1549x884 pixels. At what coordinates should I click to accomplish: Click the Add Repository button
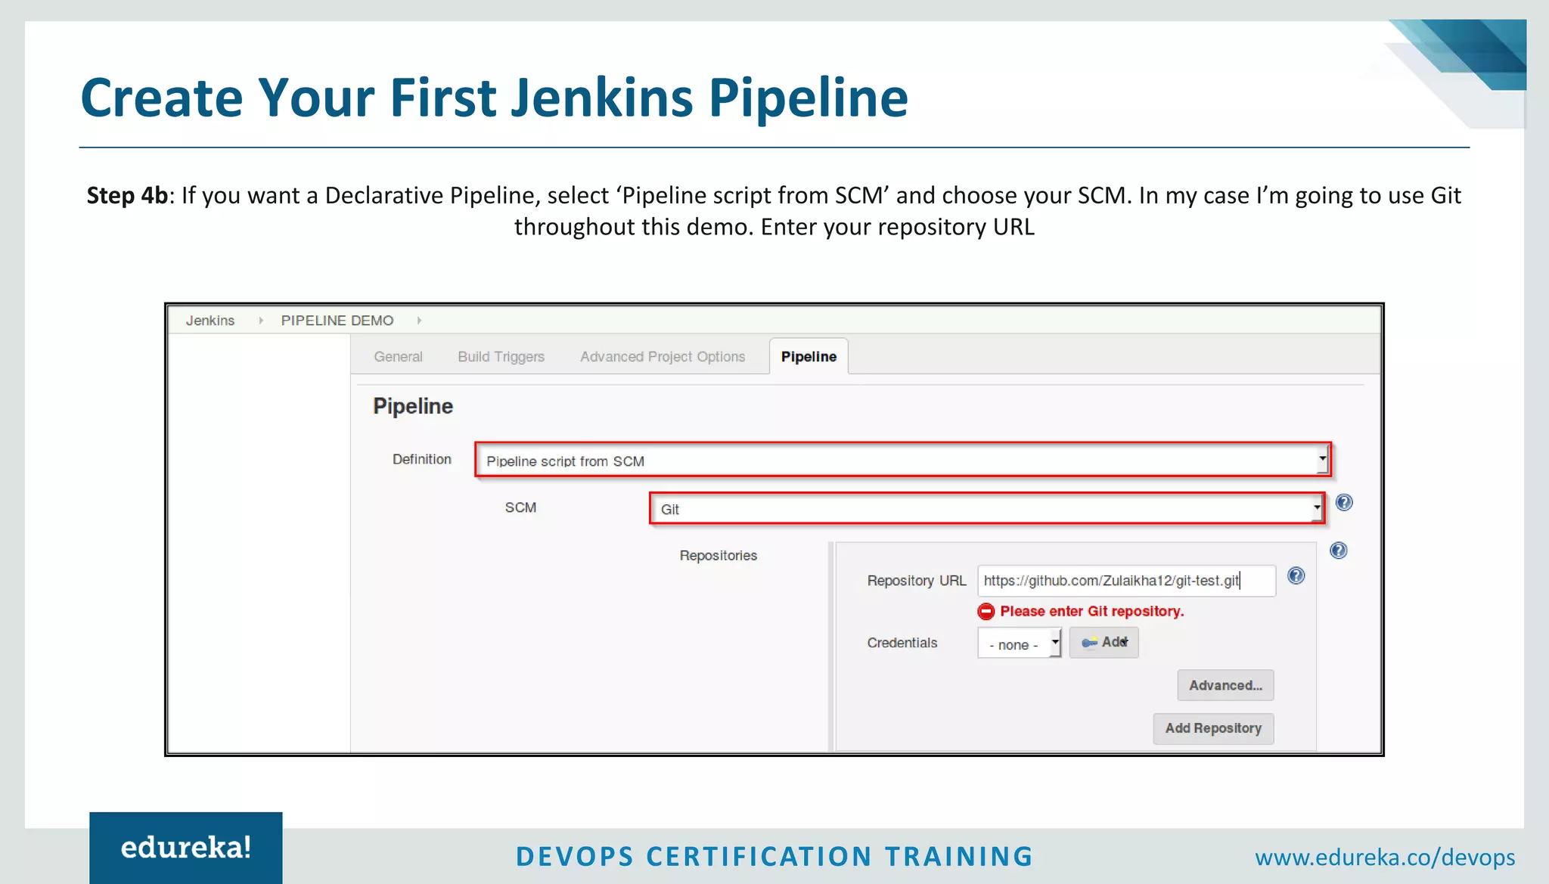pyautogui.click(x=1213, y=728)
